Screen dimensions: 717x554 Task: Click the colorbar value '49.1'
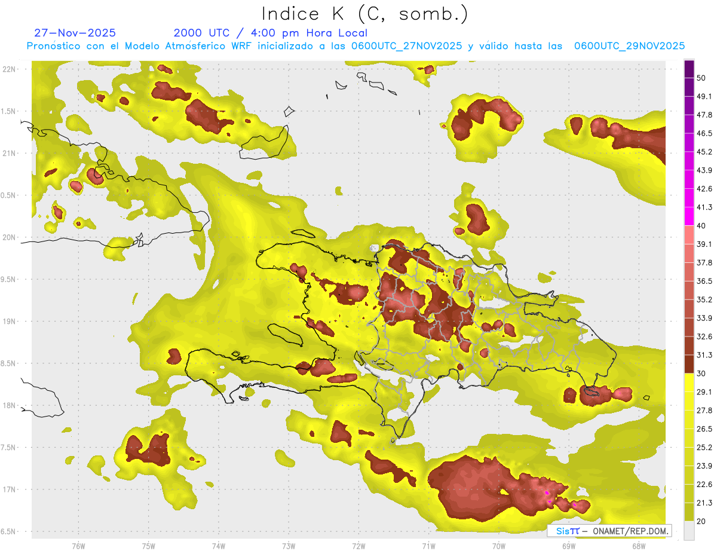(704, 96)
